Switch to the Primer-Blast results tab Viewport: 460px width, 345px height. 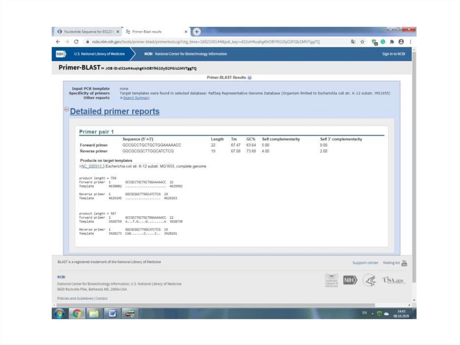point(155,31)
